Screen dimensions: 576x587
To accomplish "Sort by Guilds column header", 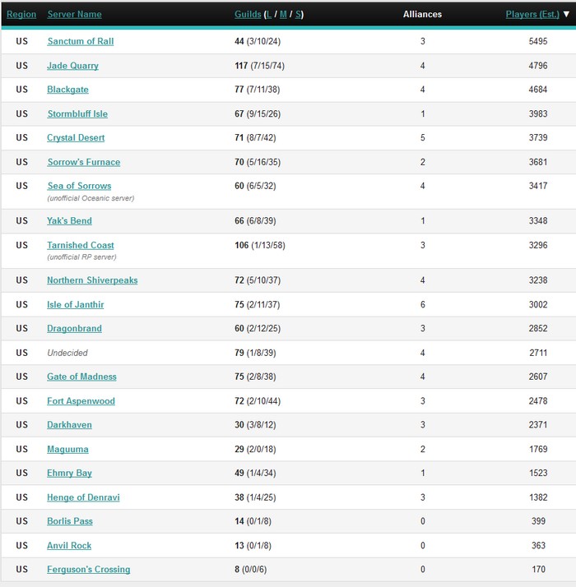I will (248, 14).
